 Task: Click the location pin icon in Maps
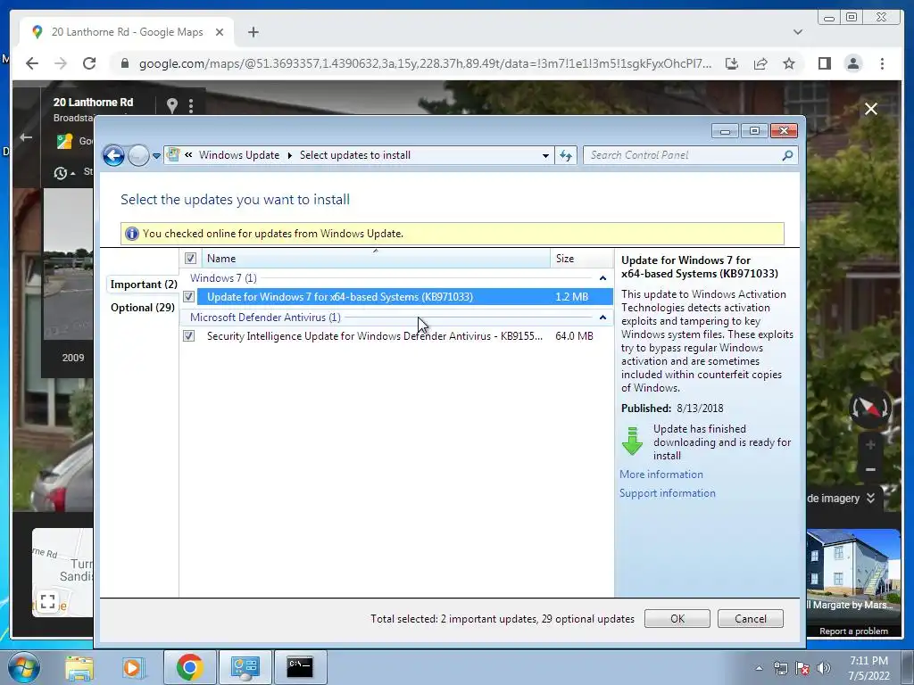pyautogui.click(x=172, y=105)
